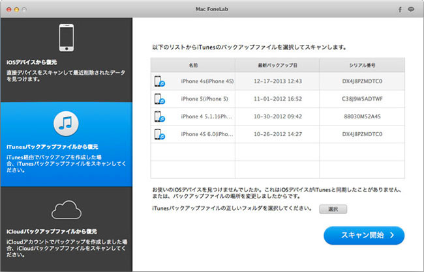Click device icon for iPhone 4S 6.0 backup
This screenshot has width=424, height=272.
click(160, 134)
